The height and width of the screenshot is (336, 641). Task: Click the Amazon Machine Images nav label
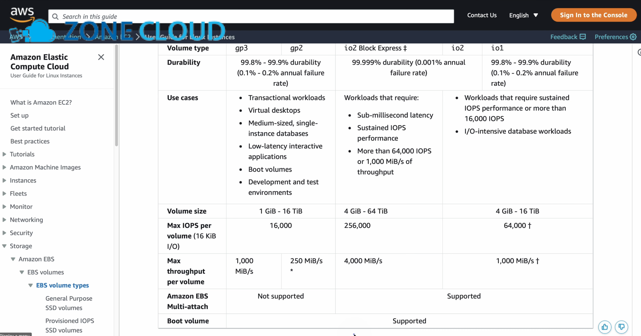click(x=45, y=167)
